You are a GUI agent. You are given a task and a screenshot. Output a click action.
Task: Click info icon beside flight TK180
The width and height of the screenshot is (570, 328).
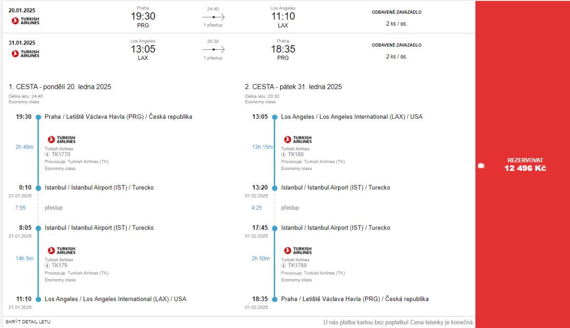284,154
